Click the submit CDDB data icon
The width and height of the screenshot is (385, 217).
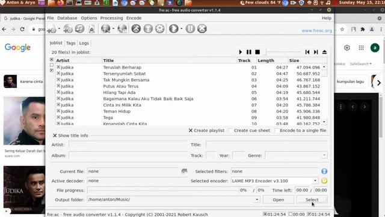pyautogui.click(x=122, y=29)
